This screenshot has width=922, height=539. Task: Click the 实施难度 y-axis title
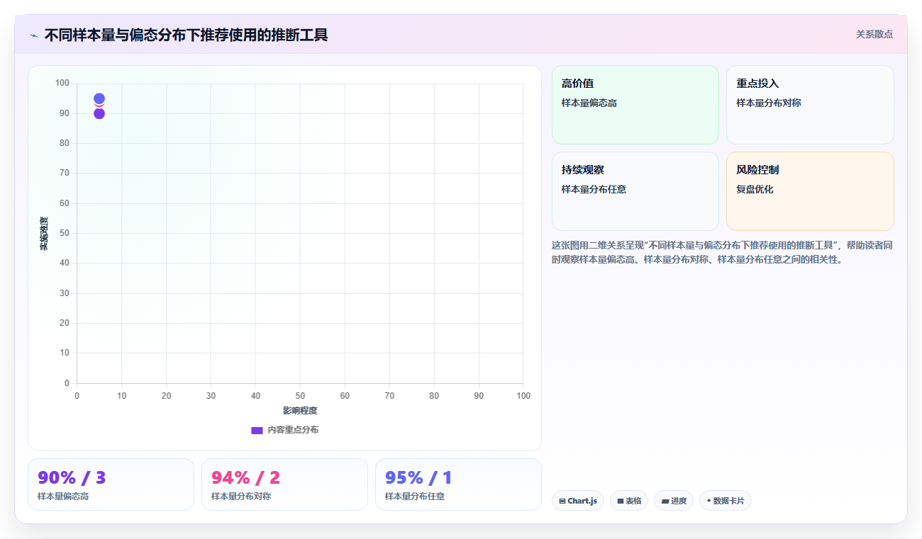coord(44,234)
